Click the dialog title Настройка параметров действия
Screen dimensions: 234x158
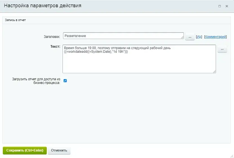click(43, 6)
